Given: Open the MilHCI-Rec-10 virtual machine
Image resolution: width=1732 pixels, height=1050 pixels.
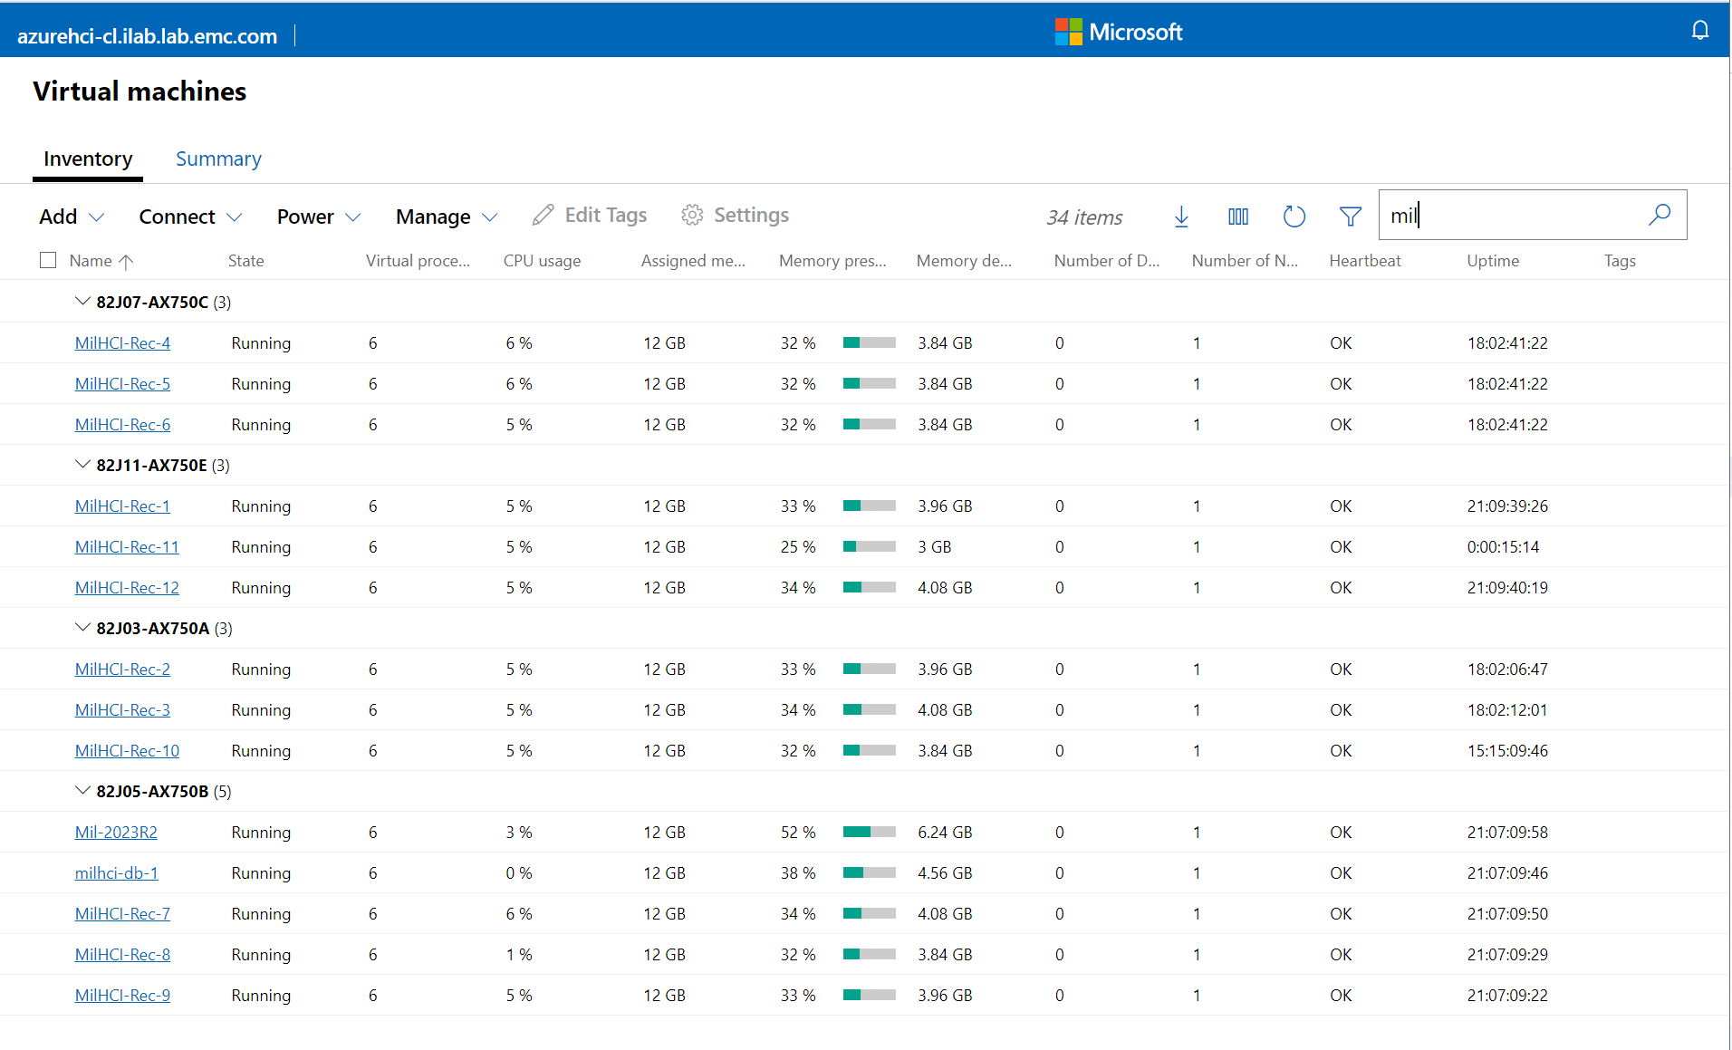Looking at the screenshot, I should pyautogui.click(x=127, y=751).
